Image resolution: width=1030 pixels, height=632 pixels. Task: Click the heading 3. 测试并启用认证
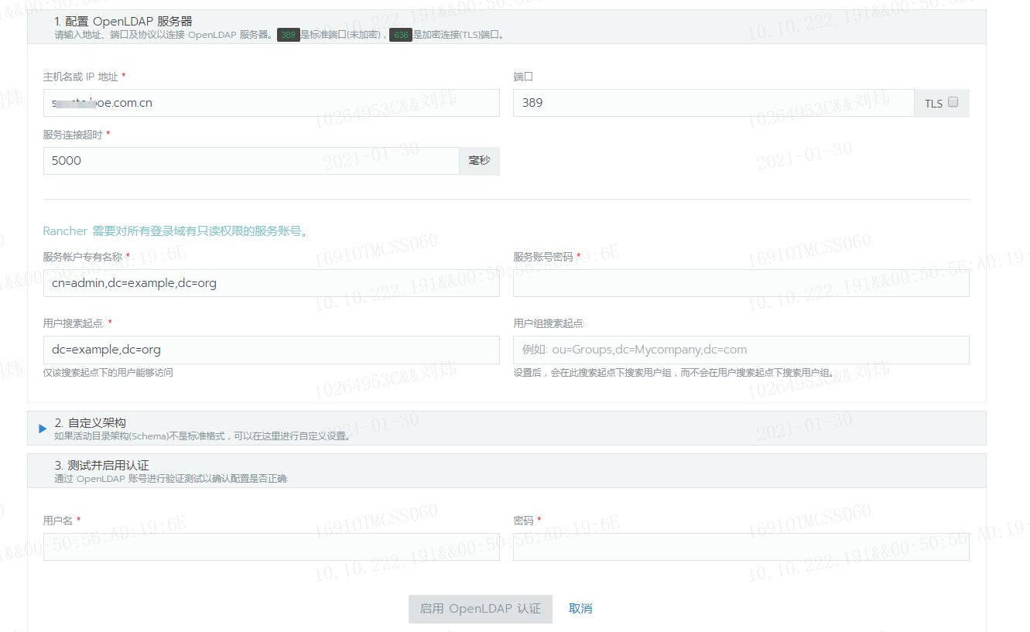101,465
